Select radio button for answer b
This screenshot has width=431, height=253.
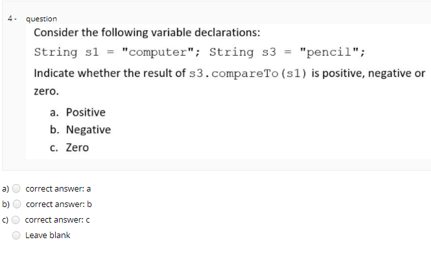17,204
